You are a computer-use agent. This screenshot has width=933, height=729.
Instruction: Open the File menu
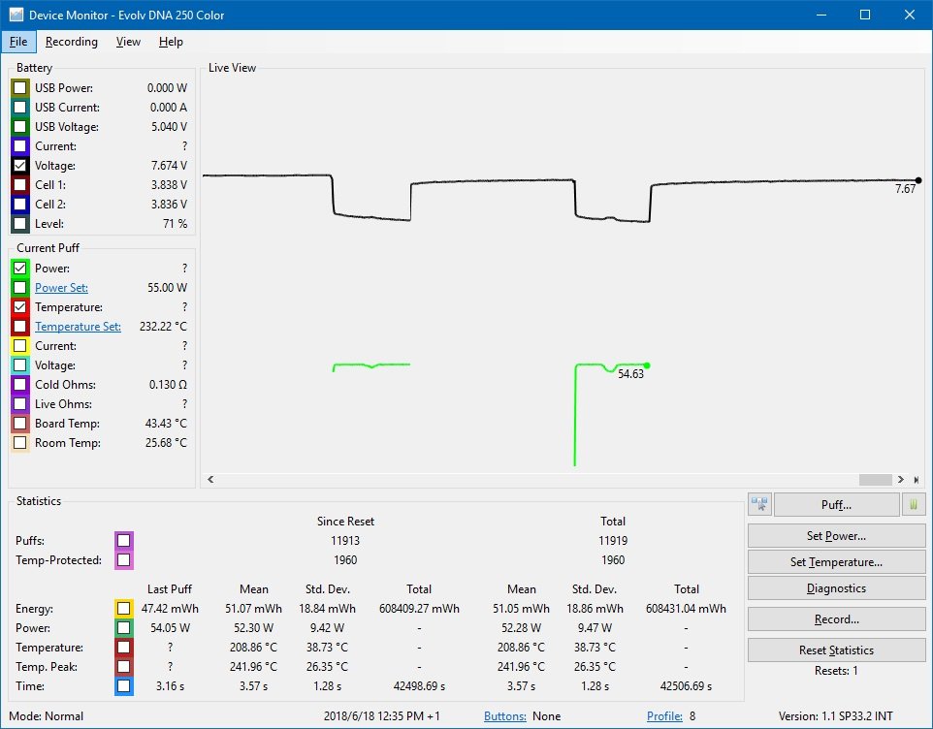18,42
